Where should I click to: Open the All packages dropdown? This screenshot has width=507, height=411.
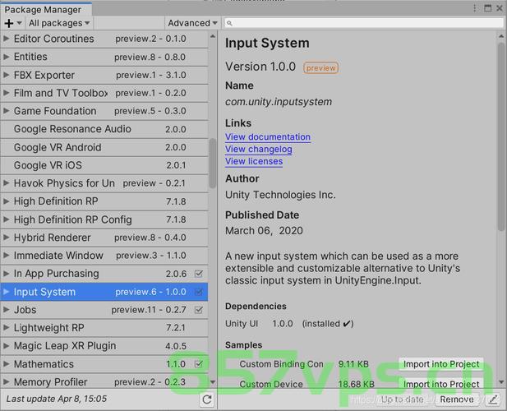pyautogui.click(x=59, y=23)
